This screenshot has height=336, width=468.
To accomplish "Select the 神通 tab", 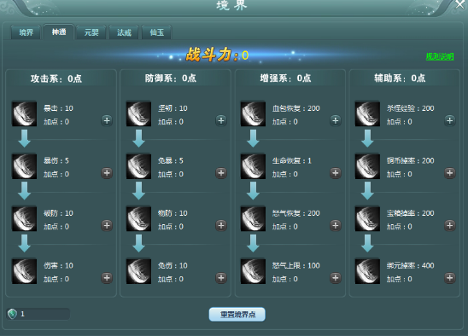I will point(59,32).
